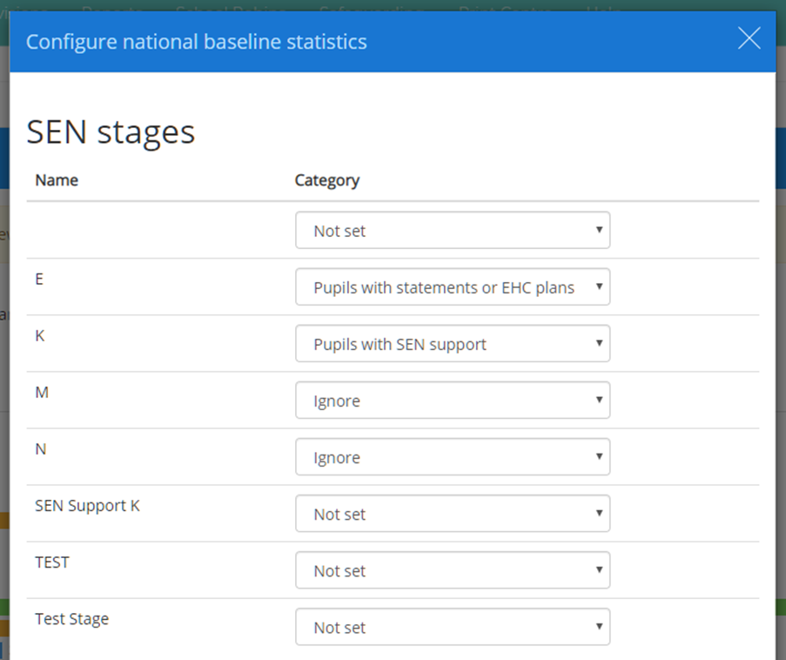Viewport: 786px width, 660px height.
Task: Open the category dropdown for stage K
Action: tap(453, 343)
